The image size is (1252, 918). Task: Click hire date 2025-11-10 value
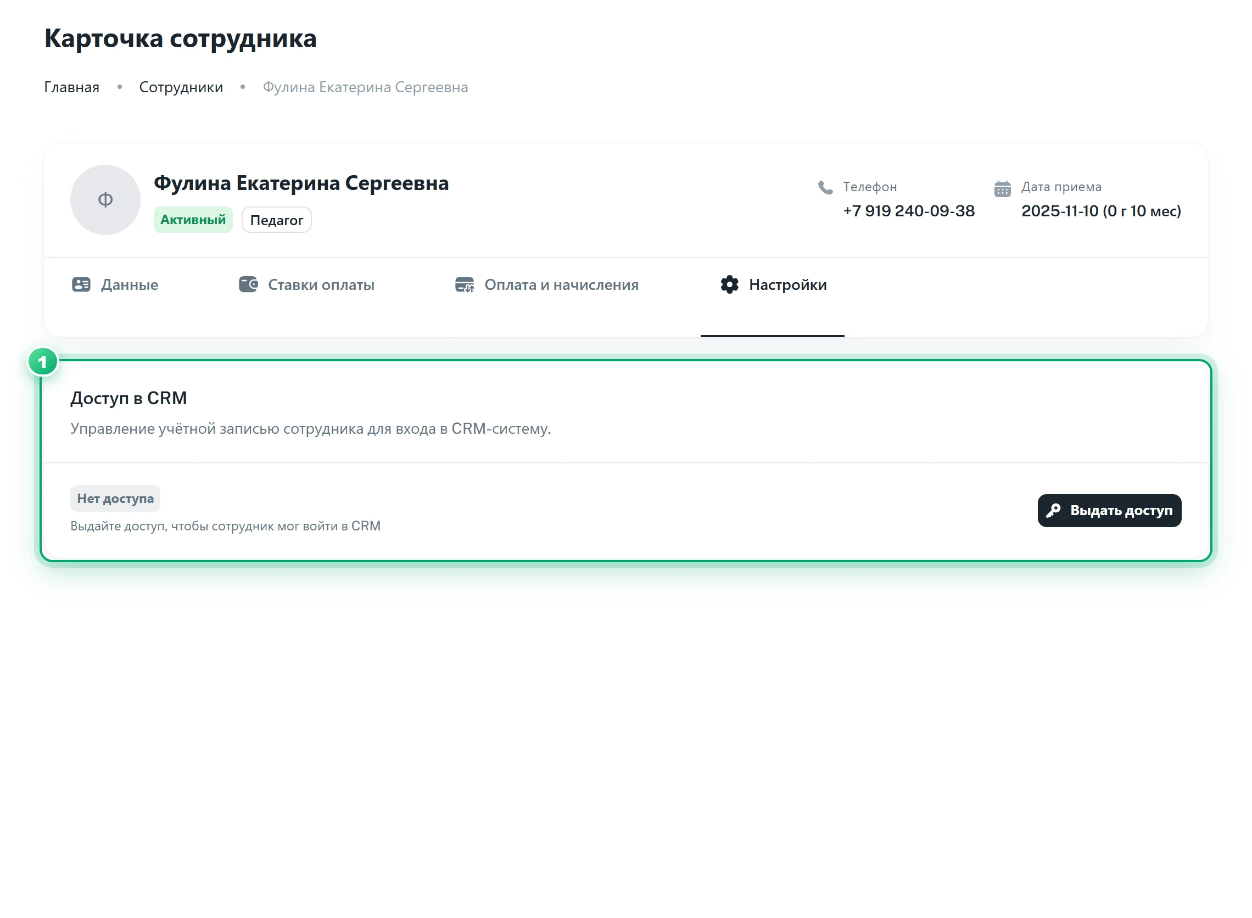pyautogui.click(x=1103, y=211)
